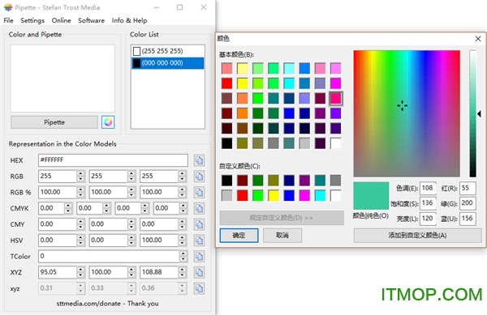This screenshot has width=487, height=315.
Task: Copy the RGB % row values
Action: pyautogui.click(x=199, y=193)
